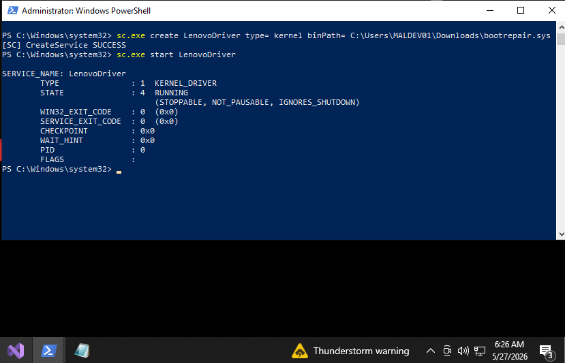Open the network tray icon

coord(479,350)
